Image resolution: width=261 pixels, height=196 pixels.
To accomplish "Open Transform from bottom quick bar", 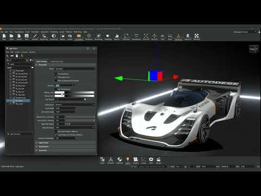I will [110, 161].
